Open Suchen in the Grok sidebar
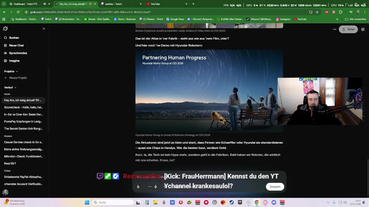369x207 pixels. click(12, 38)
